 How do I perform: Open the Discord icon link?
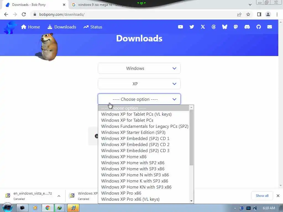pos(247,27)
